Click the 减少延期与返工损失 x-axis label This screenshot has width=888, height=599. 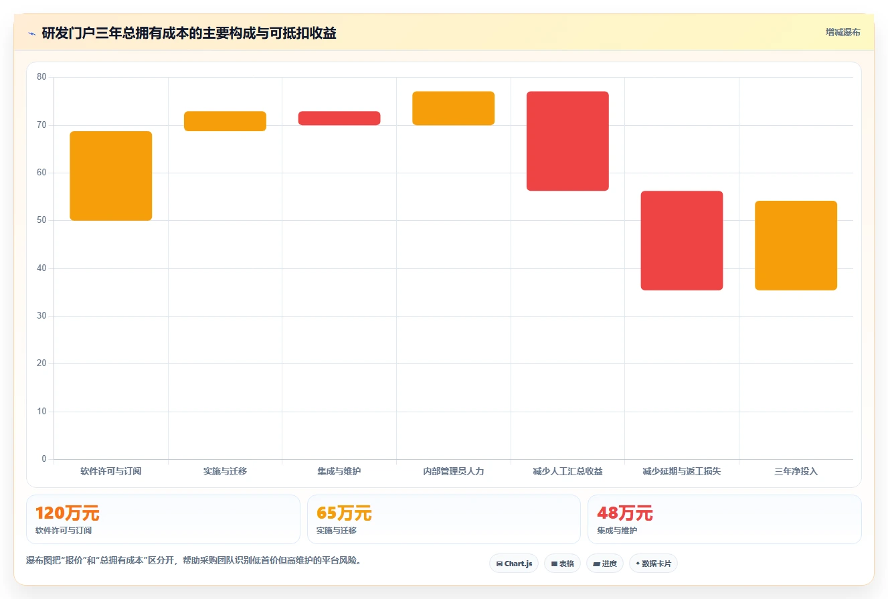[682, 471]
